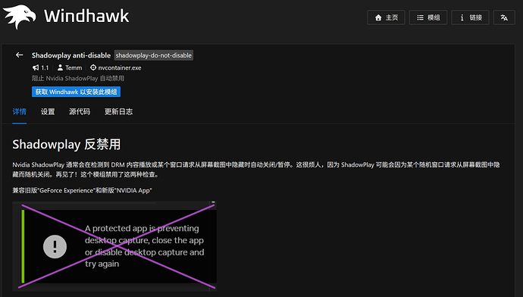Click 获取 Windhawk 以安装此模组 button
The height and width of the screenshot is (297, 523).
pos(76,92)
